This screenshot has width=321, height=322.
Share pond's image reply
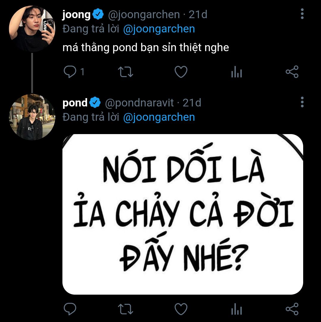click(292, 309)
